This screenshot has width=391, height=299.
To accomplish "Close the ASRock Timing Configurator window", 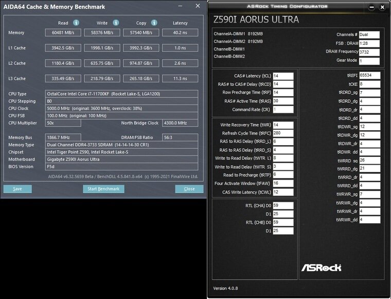I will pyautogui.click(x=382, y=7).
